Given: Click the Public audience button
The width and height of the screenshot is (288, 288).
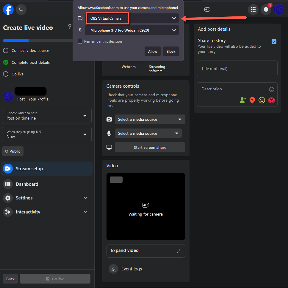Looking at the screenshot, I should [x=13, y=151].
